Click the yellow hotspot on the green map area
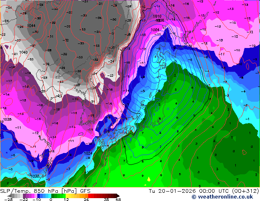This screenshot has width=260, height=201. (x=149, y=179)
